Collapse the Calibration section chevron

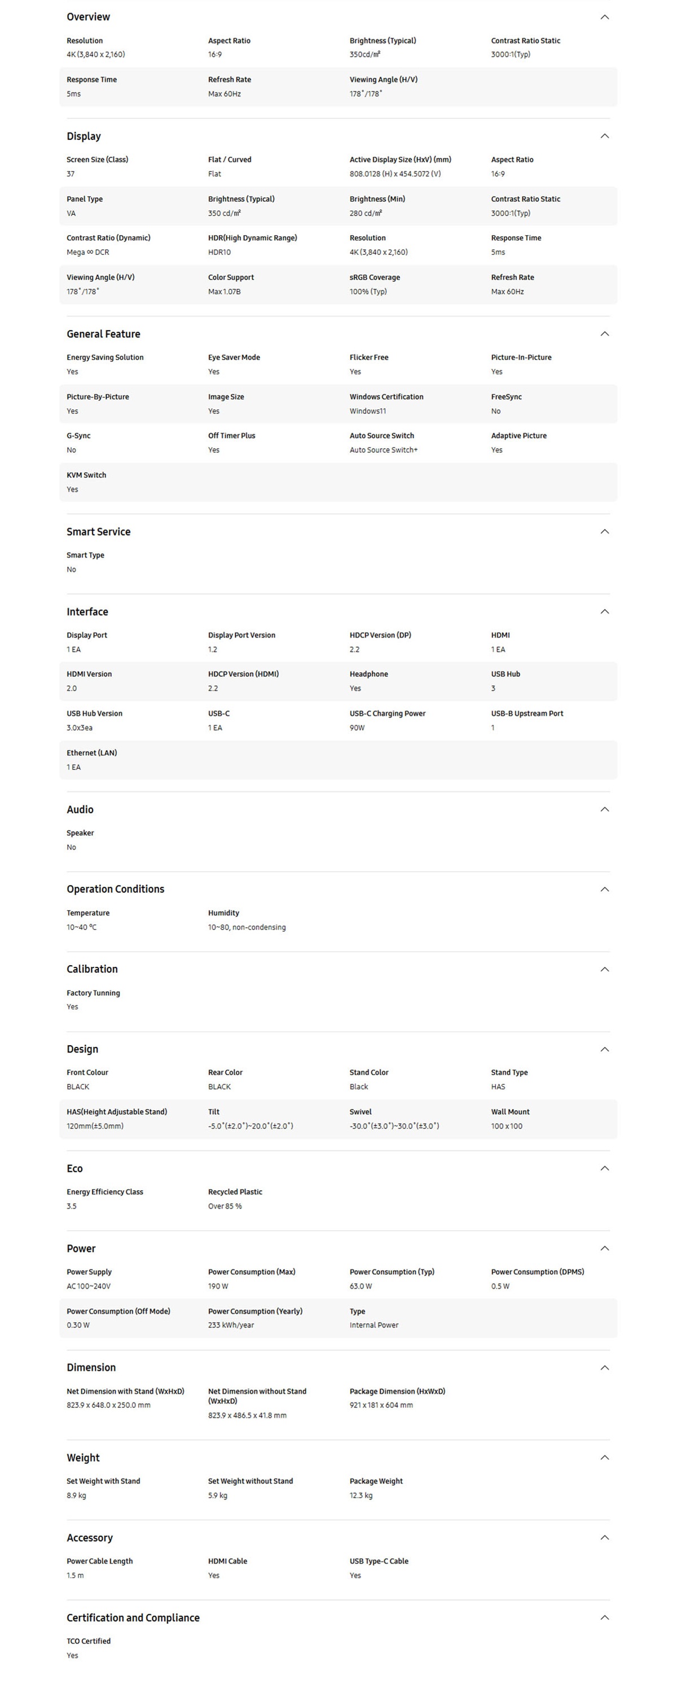(605, 970)
